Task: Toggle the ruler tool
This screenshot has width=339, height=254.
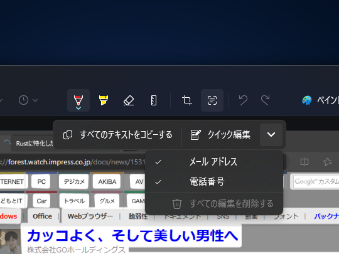Action: pos(154,100)
